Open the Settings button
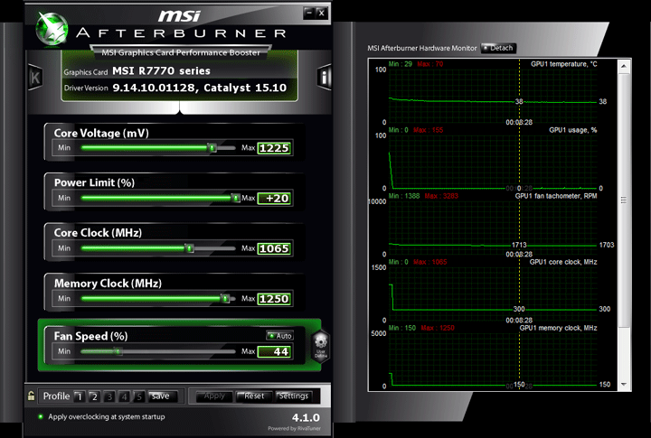The width and height of the screenshot is (651, 438). point(294,396)
